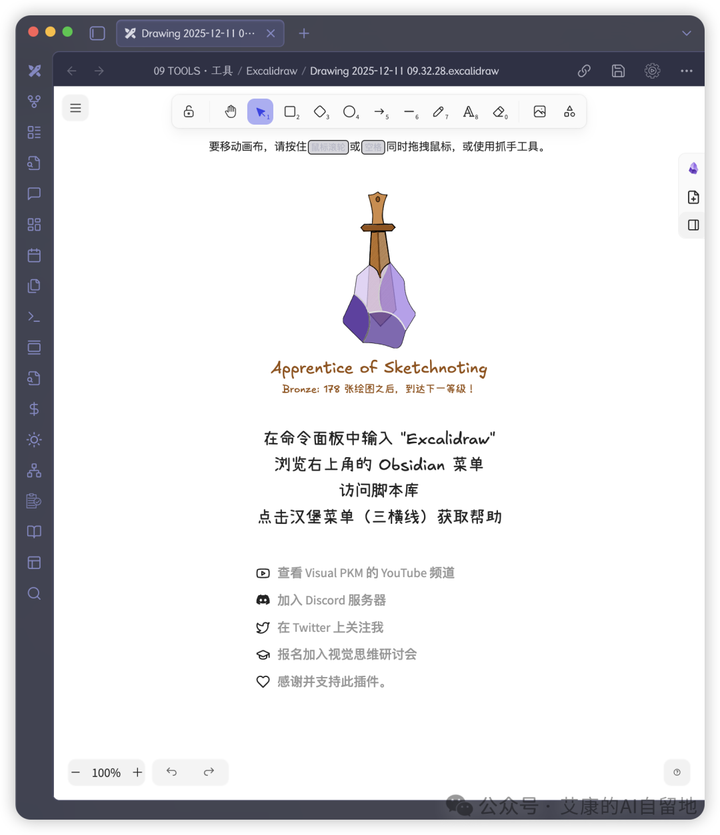Image resolution: width=720 pixels, height=835 pixels.
Task: Close the Drawing 2025-12-11 tab
Action: pos(271,33)
